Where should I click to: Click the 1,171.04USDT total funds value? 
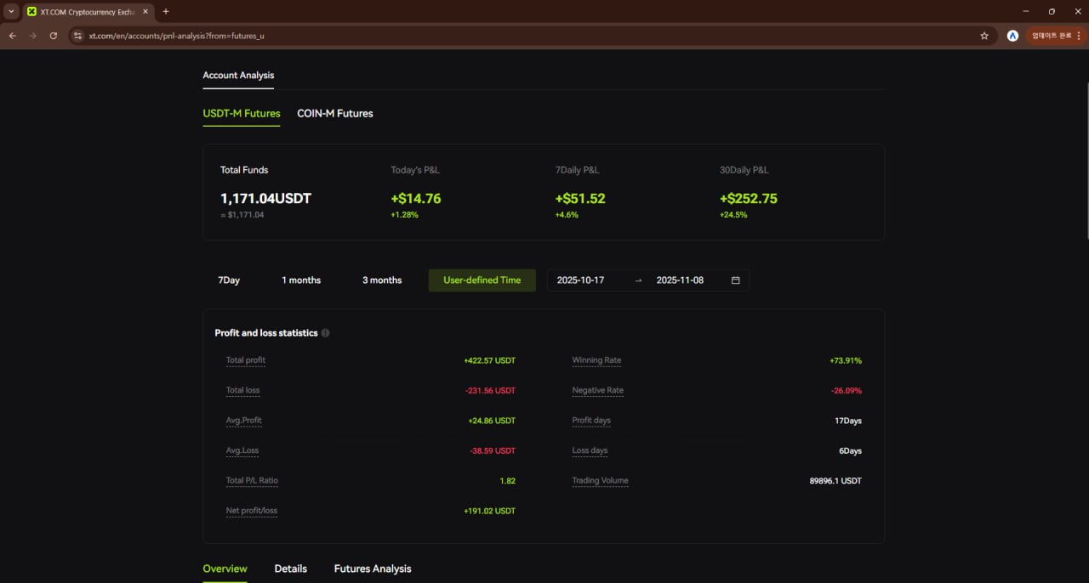(x=265, y=199)
